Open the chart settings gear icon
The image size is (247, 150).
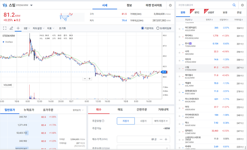point(170,5)
